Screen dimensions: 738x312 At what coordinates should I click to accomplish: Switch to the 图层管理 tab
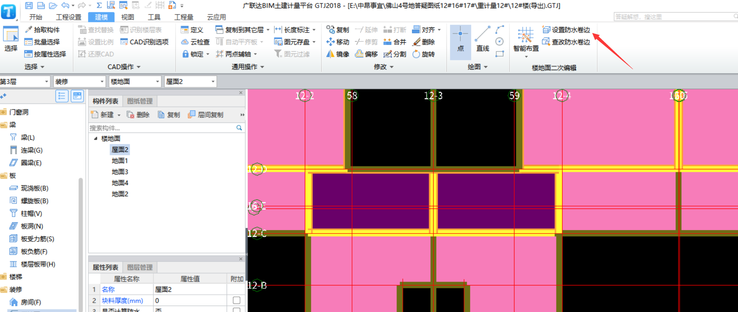(x=140, y=267)
